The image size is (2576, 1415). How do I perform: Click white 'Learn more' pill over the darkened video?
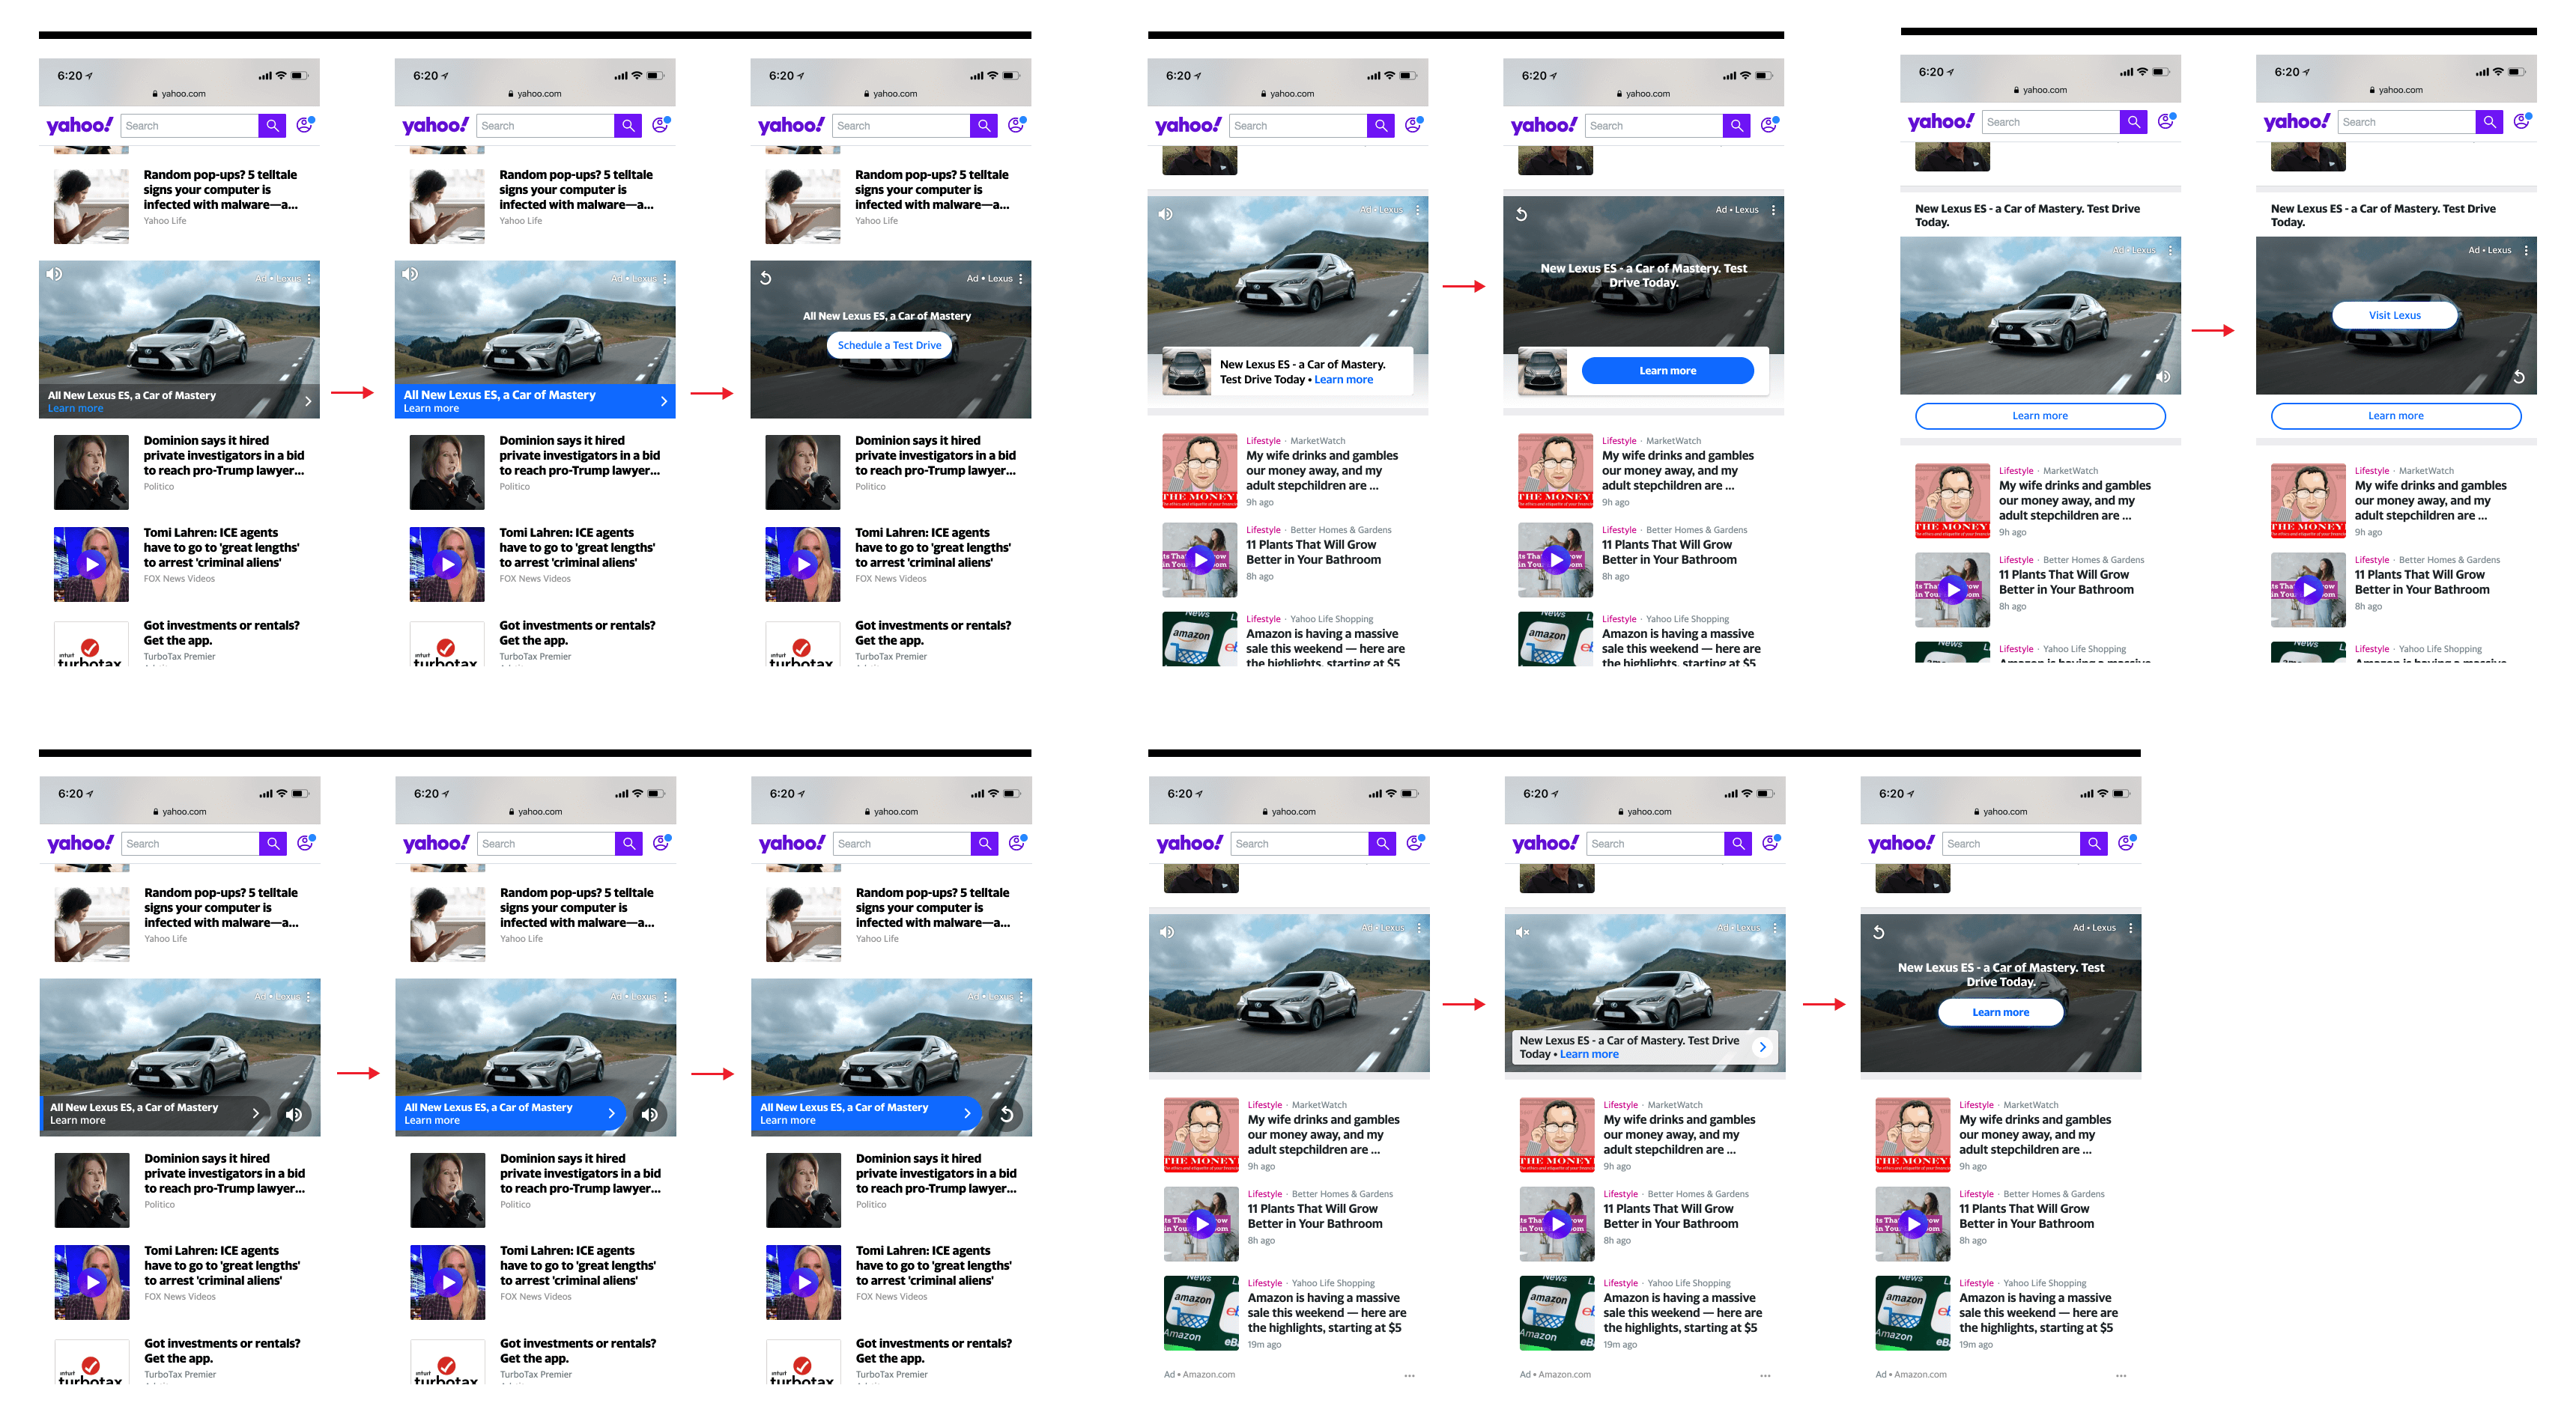(2000, 1012)
